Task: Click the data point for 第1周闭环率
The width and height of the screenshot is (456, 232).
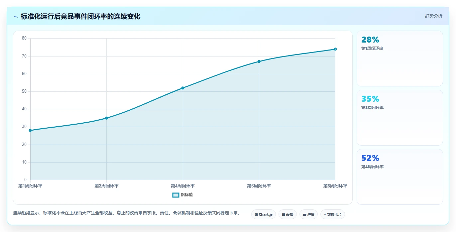Action: 30,130
